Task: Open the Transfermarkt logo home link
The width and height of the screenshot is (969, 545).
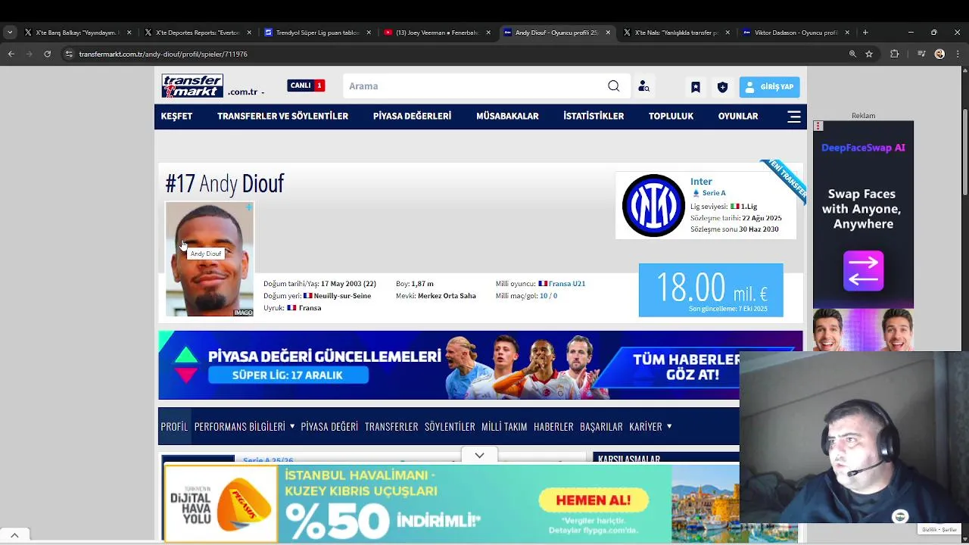Action: tap(192, 86)
